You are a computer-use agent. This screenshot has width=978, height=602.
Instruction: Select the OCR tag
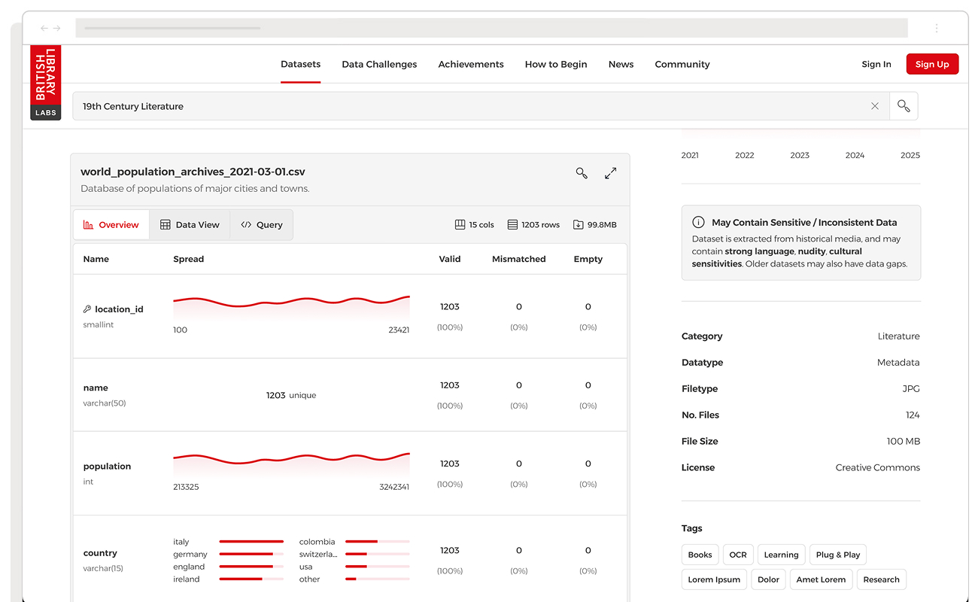tap(738, 555)
